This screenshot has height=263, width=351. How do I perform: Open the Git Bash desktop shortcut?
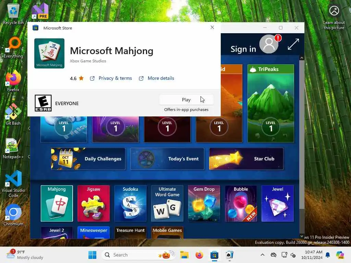click(13, 114)
